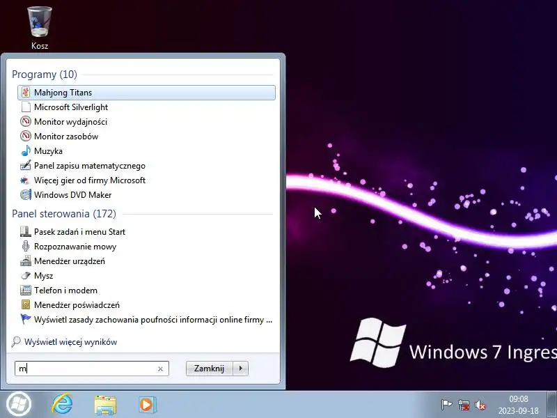Click Wyświetl więcej wyników link

click(x=71, y=342)
